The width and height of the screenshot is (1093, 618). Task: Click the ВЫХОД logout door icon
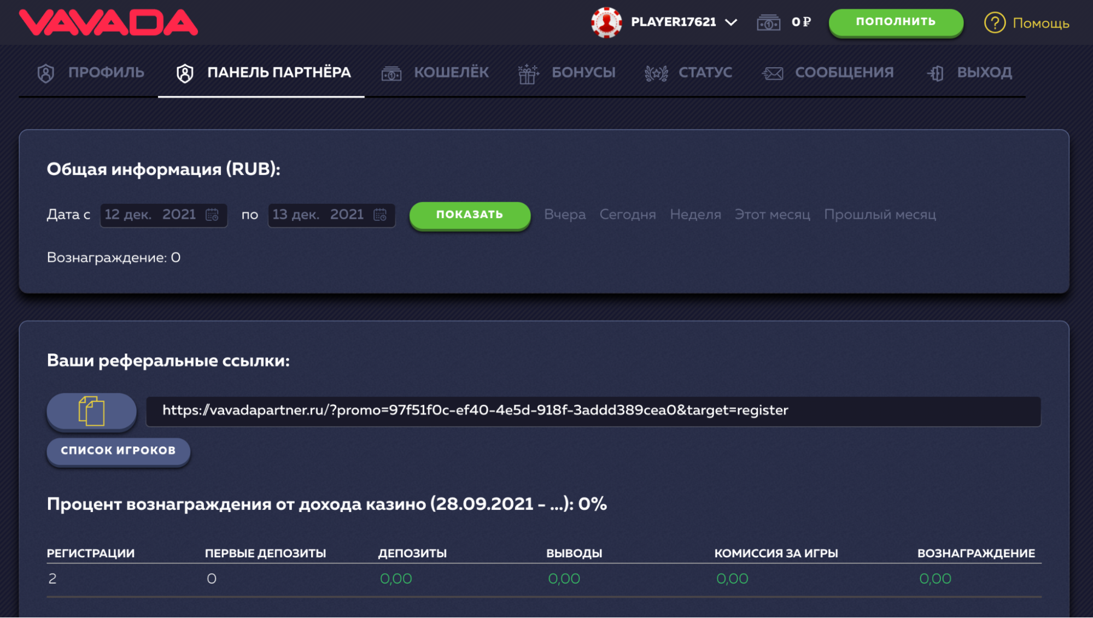(936, 73)
